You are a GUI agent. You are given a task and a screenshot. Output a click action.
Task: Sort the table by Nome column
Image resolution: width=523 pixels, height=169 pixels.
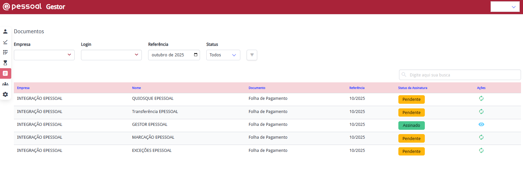click(x=137, y=88)
